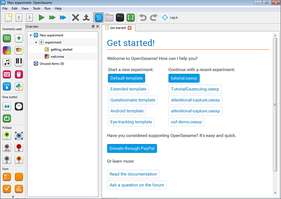Collapse the experiment sequence node
The height and width of the screenshot is (199, 281).
click(35, 42)
